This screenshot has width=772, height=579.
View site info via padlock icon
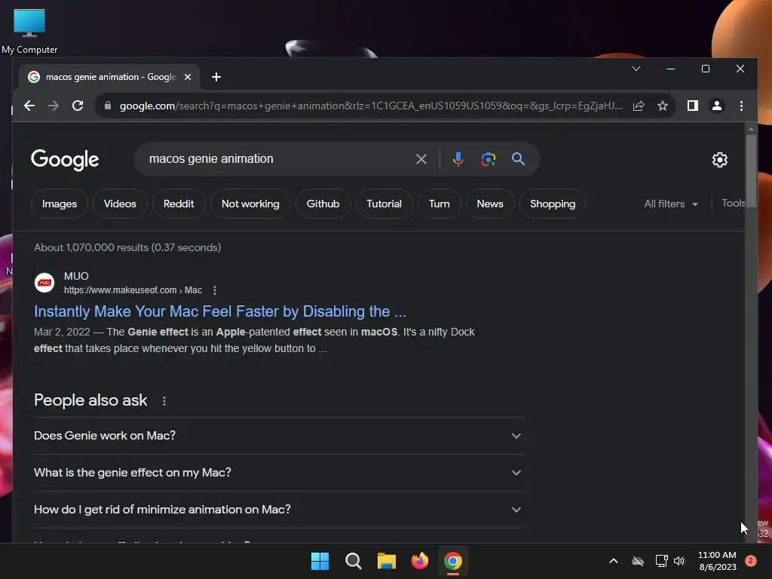(x=107, y=106)
